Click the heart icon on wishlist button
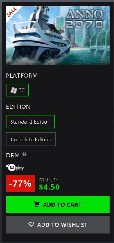The height and width of the screenshot is (243, 114). point(31,224)
